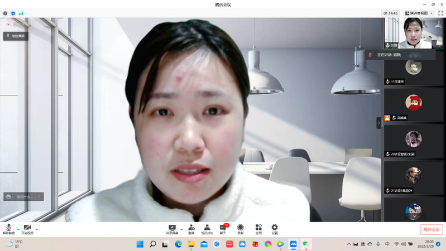Open the speaker view layout dropdown
The width and height of the screenshot is (446, 251).
[419, 13]
